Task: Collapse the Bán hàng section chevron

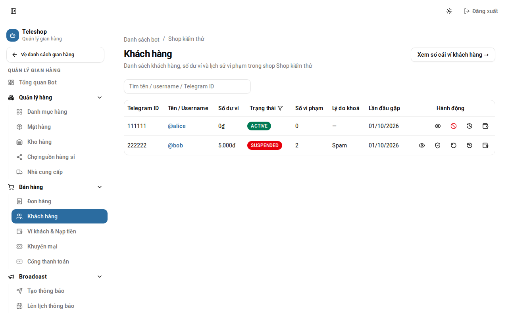Action: [x=100, y=187]
